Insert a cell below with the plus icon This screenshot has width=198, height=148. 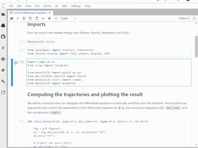coord(18,19)
